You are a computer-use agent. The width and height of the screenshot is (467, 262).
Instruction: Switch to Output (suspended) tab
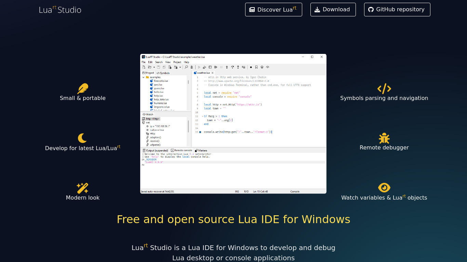click(155, 150)
